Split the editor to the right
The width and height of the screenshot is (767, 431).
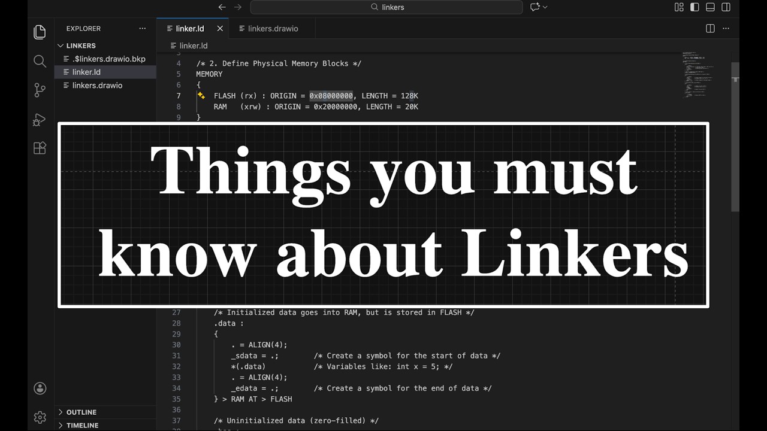pos(710,28)
